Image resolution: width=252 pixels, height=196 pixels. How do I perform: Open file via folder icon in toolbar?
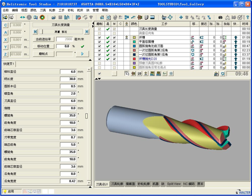[54, 17]
